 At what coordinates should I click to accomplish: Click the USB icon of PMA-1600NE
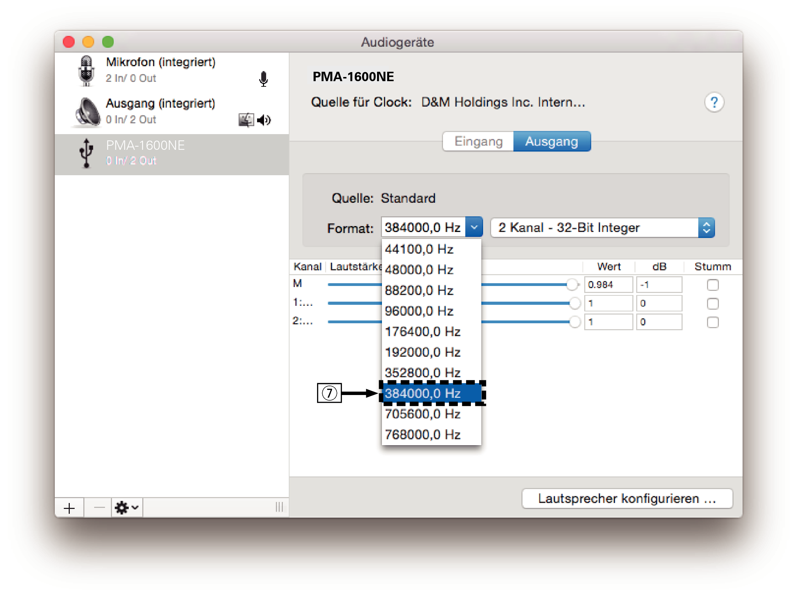click(x=87, y=154)
